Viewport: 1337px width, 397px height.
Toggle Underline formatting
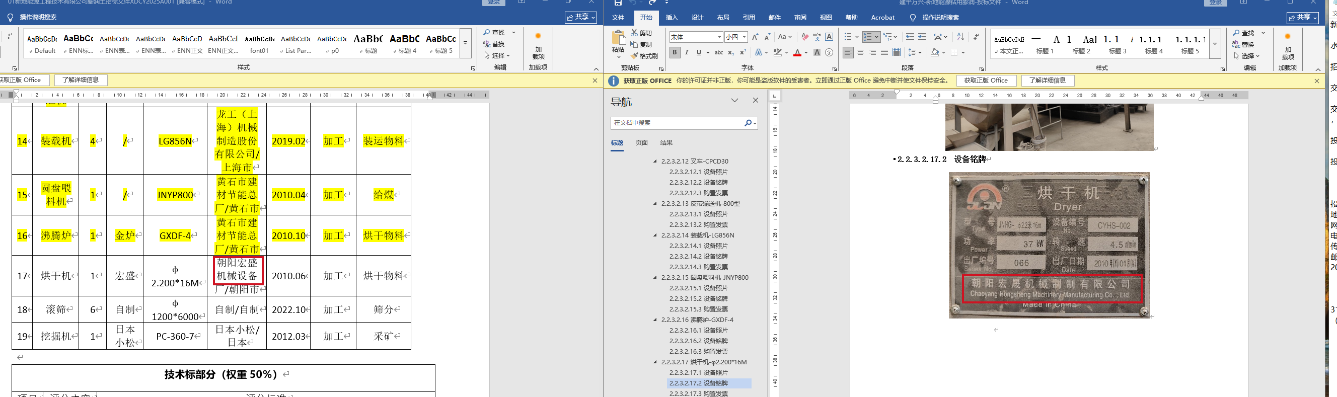click(x=699, y=52)
